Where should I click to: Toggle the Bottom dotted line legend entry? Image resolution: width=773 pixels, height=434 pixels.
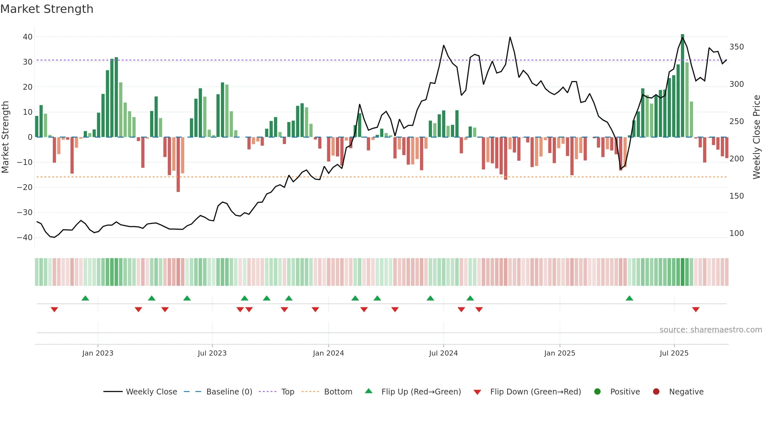click(327, 392)
